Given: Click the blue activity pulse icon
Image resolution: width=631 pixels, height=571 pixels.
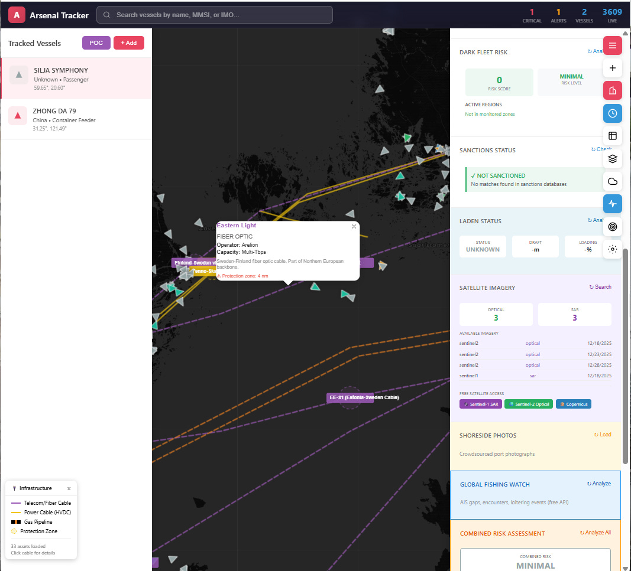Looking at the screenshot, I should [612, 204].
